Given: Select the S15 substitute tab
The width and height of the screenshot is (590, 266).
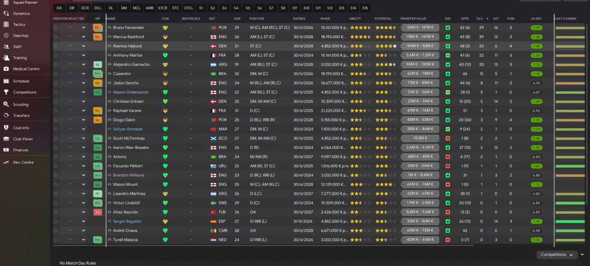Looking at the screenshot, I should click(x=365, y=8).
